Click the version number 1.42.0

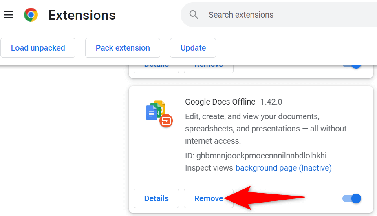coord(271,102)
